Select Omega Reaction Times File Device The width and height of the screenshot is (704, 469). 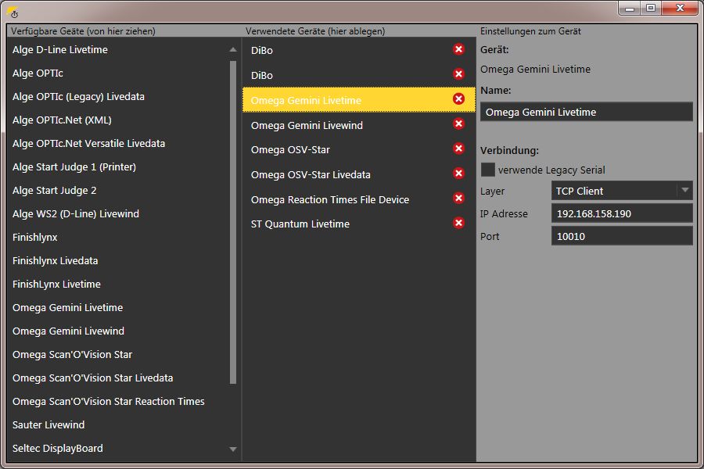[359, 199]
